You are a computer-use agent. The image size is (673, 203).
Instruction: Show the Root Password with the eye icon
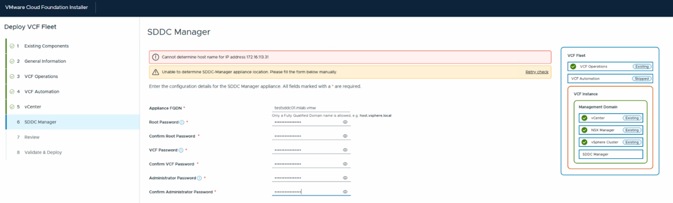345,122
